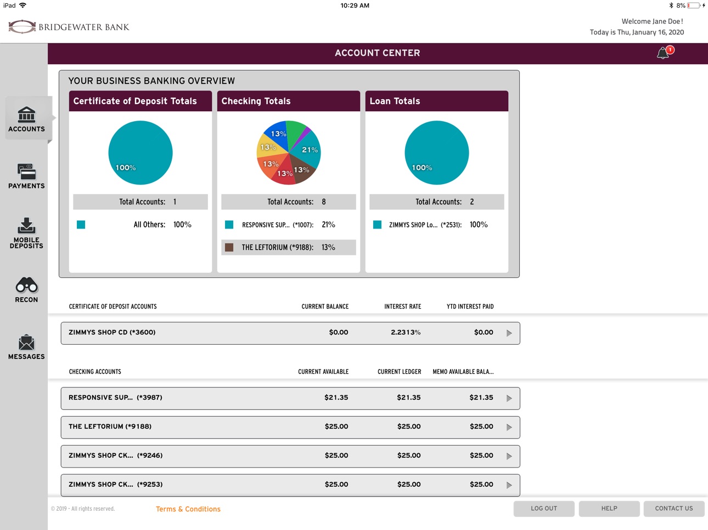Expand the ZIMMYS SHOP CK (*9246) row arrow
Screen dimensions: 708x530
click(x=509, y=457)
